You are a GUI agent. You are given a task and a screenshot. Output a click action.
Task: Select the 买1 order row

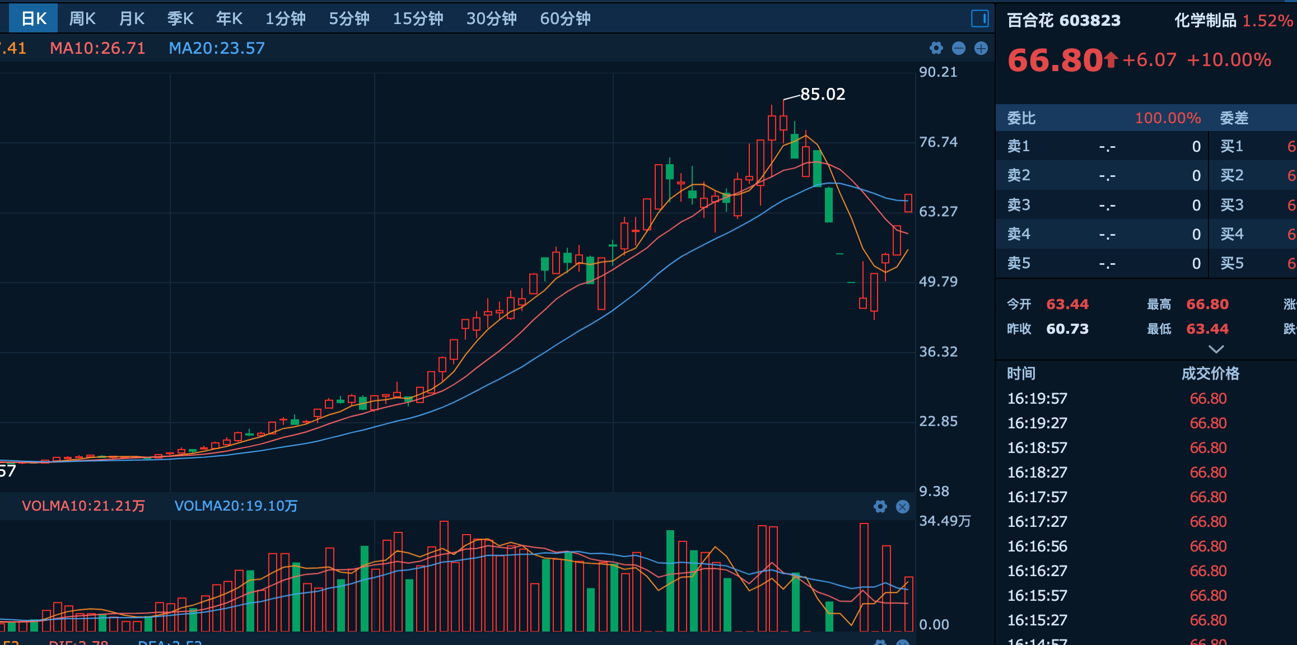tap(1253, 147)
